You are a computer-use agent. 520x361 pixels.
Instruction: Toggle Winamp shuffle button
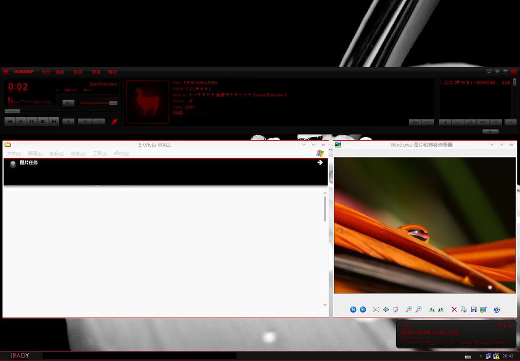pyautogui.click(x=85, y=121)
